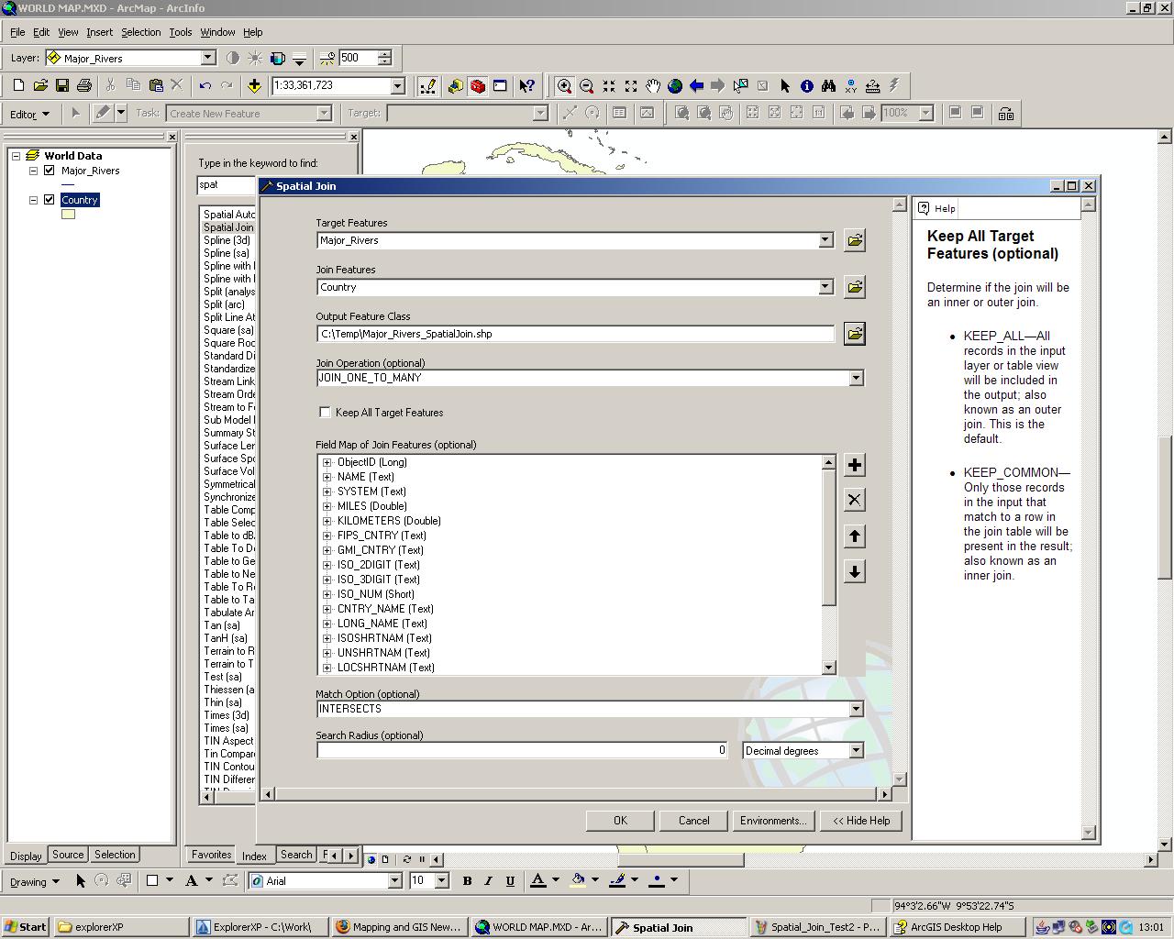This screenshot has height=939, width=1174.
Task: Select the Measure ruler tool
Action: click(x=872, y=85)
